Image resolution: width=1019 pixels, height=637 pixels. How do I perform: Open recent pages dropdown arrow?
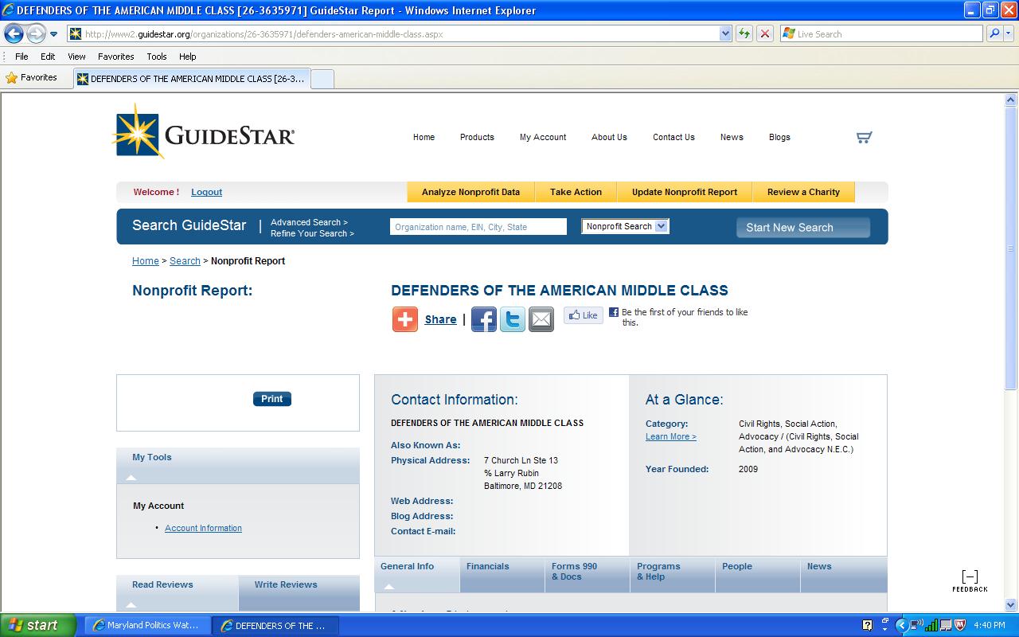click(x=54, y=34)
